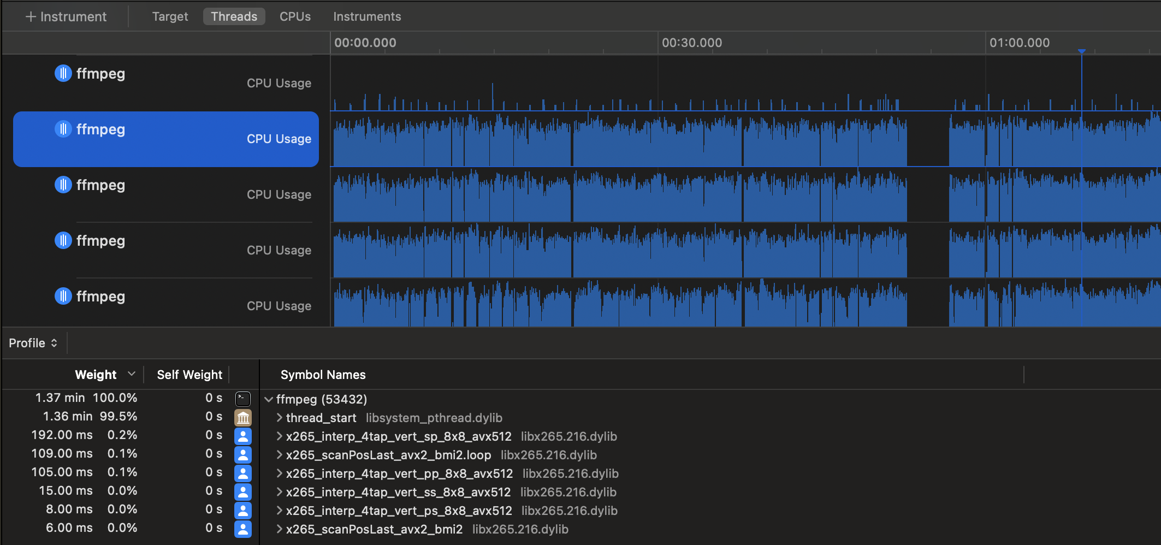Viewport: 1161px width, 545px height.
Task: Click the first ffmpeg thread icon
Action: point(63,73)
